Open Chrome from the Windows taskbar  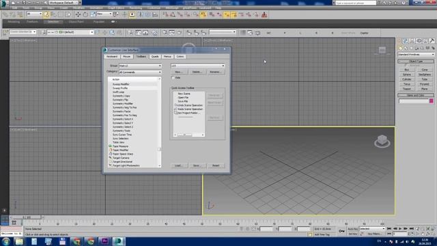[x=76, y=241]
